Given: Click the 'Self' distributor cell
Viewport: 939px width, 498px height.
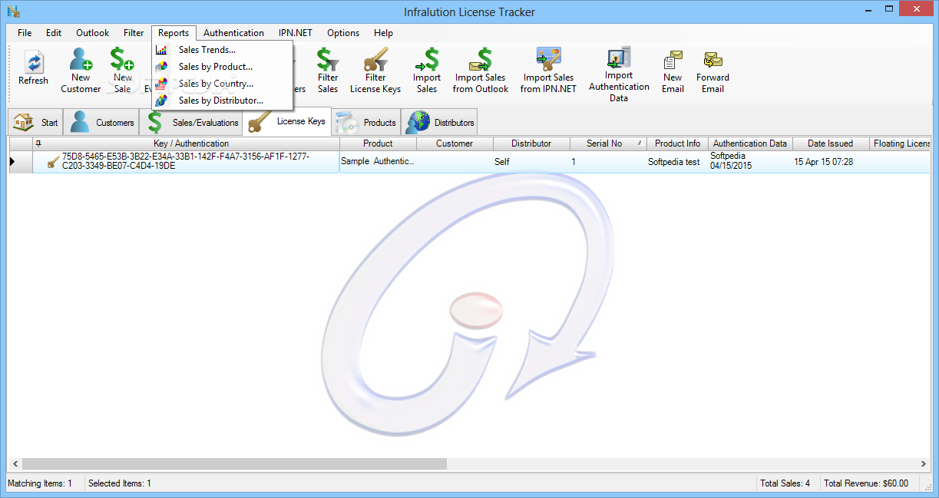Looking at the screenshot, I should 531,162.
